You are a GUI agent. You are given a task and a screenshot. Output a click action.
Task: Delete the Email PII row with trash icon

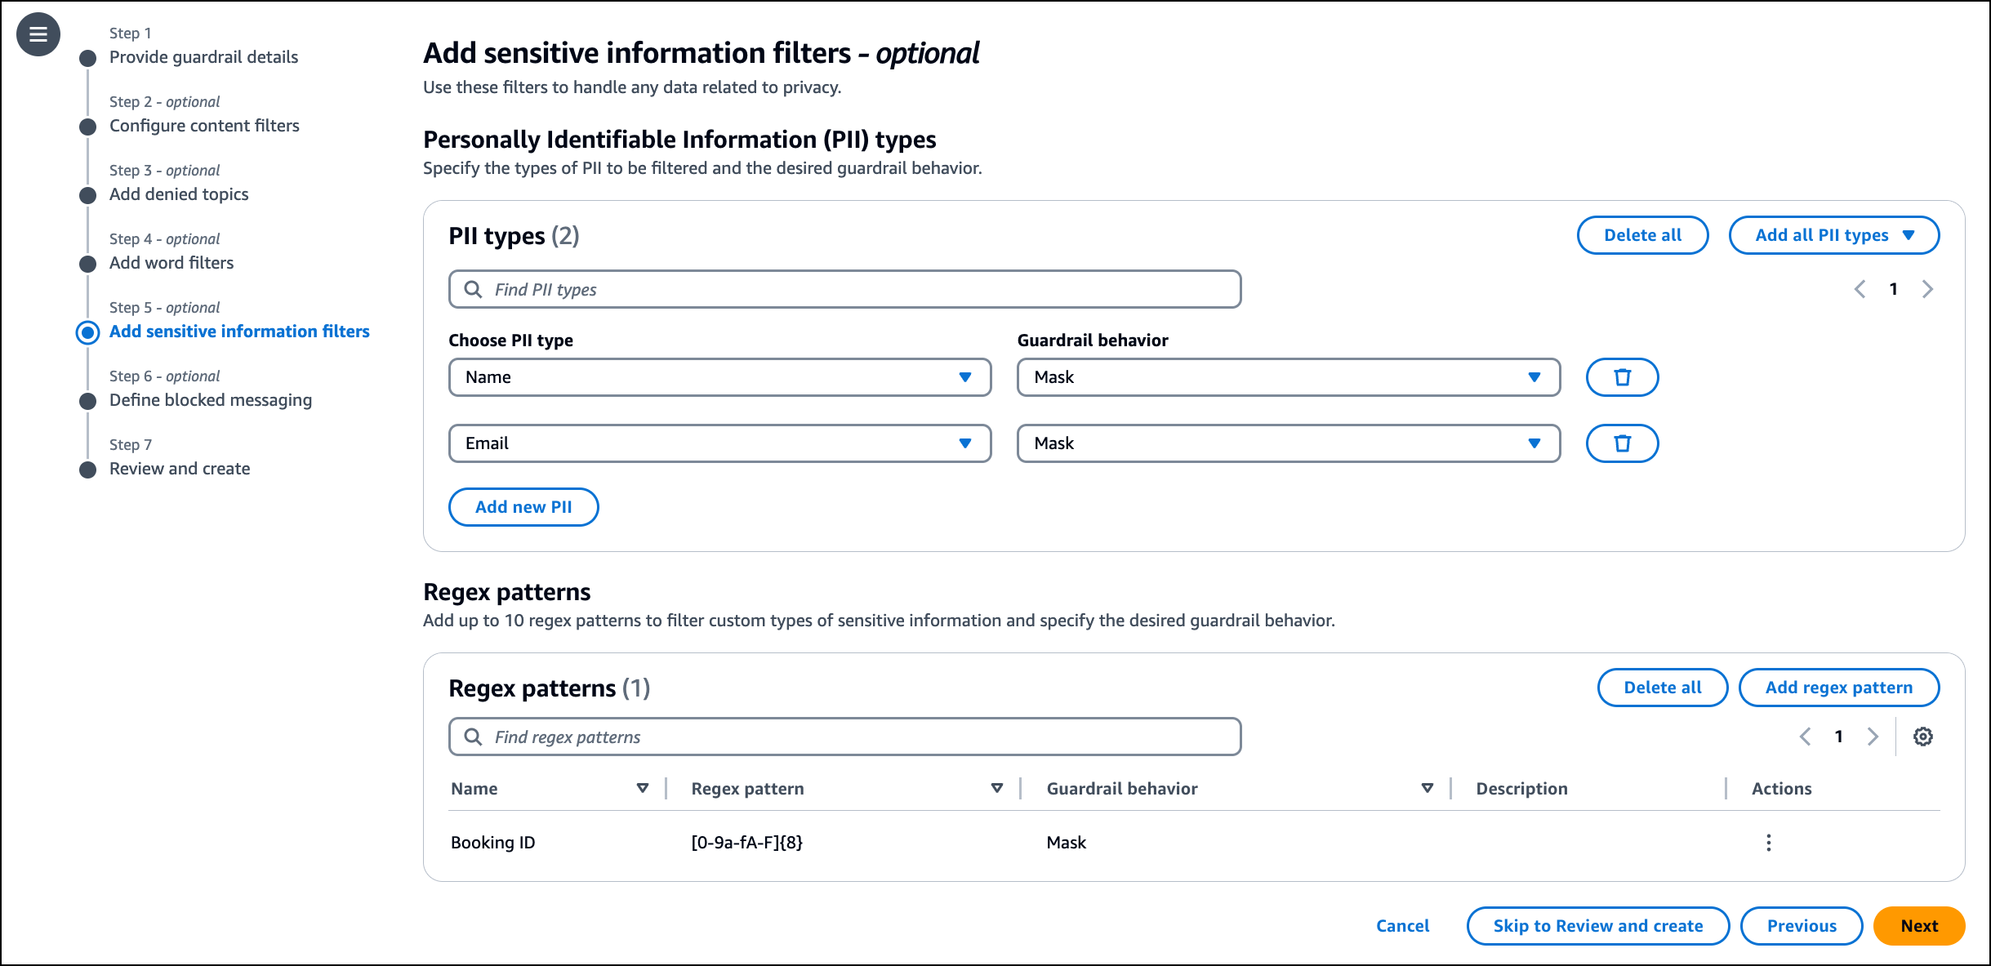[1621, 443]
